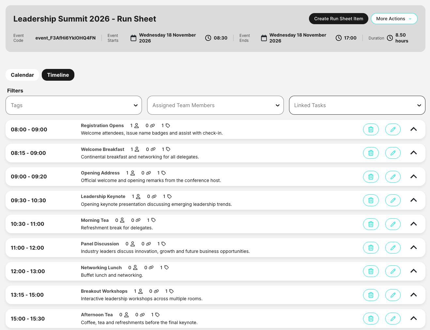Open the Assigned Team Members filter
The height and width of the screenshot is (330, 430).
click(215, 105)
